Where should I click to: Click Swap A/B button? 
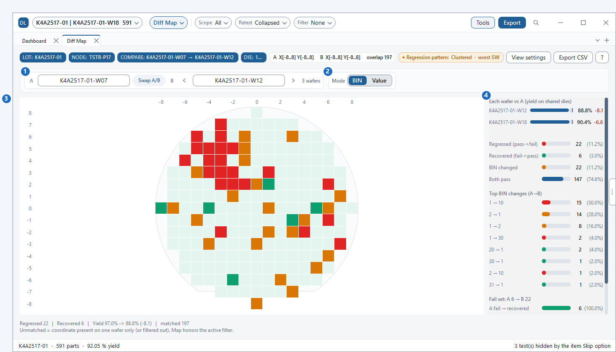pos(149,80)
